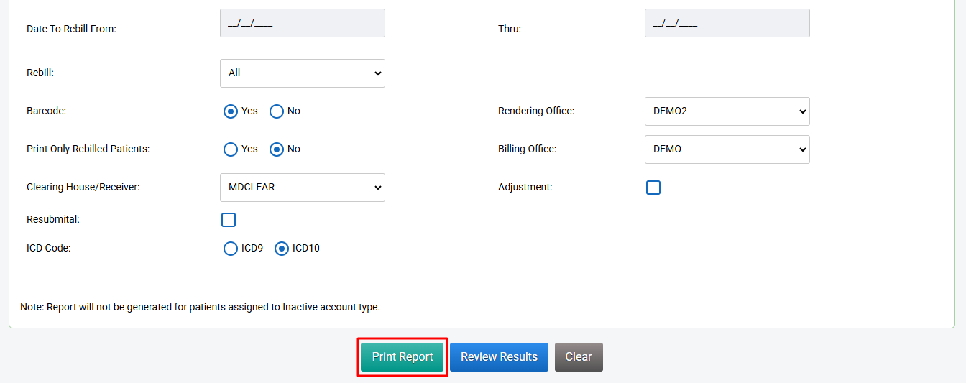Tick the Resubmital checkbox
The height and width of the screenshot is (383, 966).
click(229, 220)
